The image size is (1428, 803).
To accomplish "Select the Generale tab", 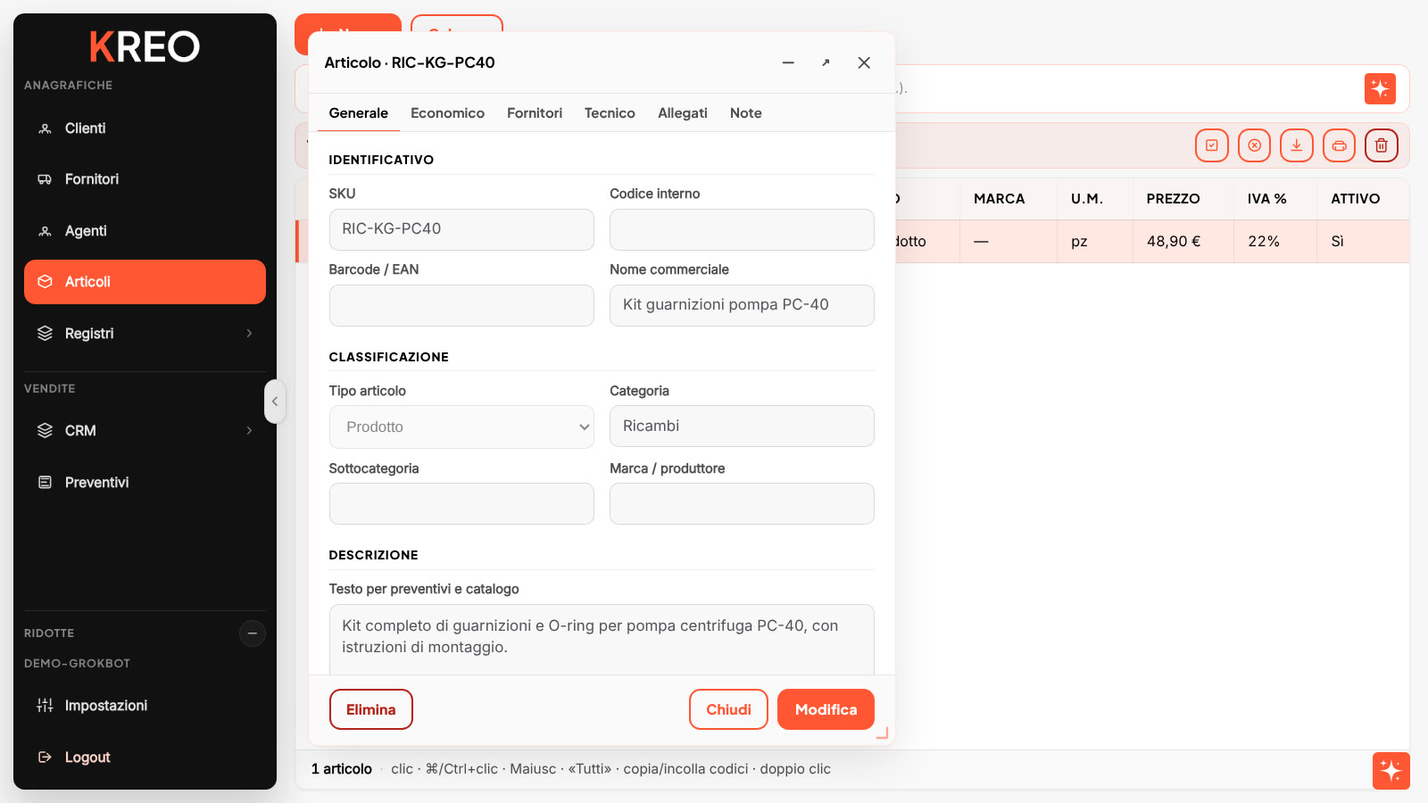I will [358, 113].
